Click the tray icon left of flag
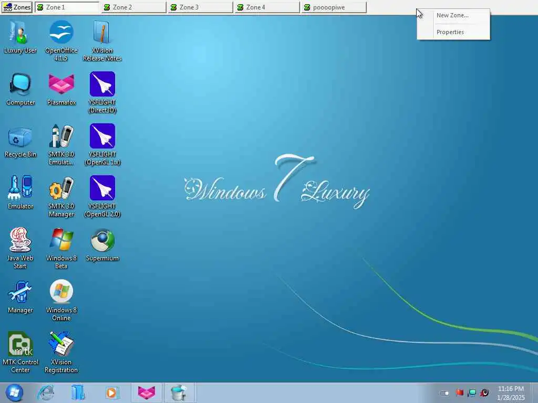Image resolution: width=538 pixels, height=403 pixels. click(445, 393)
